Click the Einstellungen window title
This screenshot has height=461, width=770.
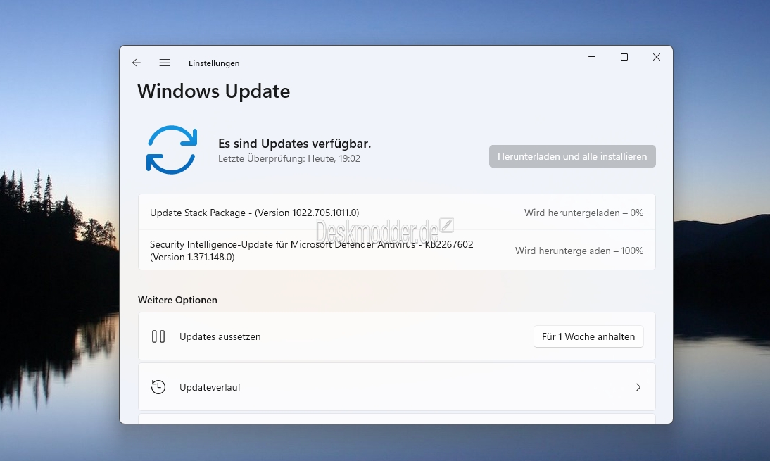pos(214,63)
